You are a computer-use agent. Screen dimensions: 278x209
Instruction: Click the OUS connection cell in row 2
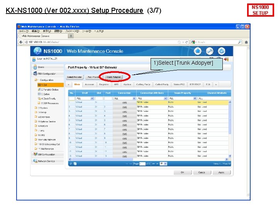tap(124, 107)
